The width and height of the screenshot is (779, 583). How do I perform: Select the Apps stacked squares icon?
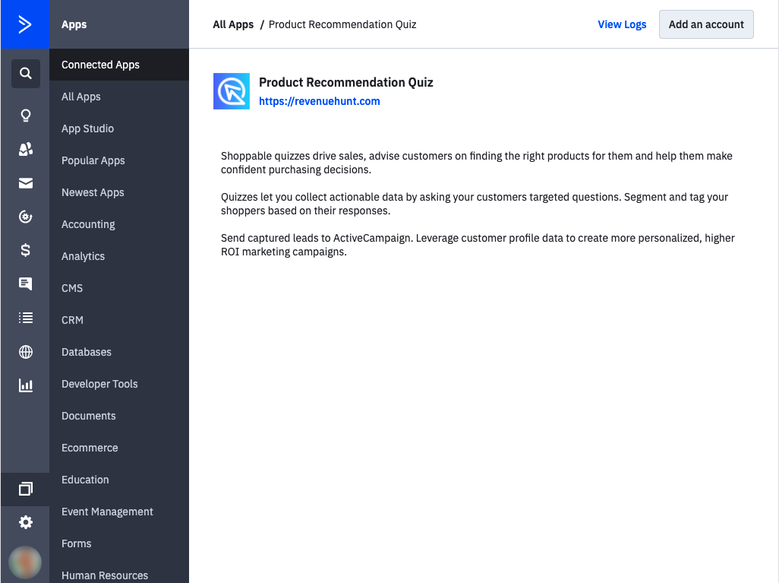(x=25, y=489)
